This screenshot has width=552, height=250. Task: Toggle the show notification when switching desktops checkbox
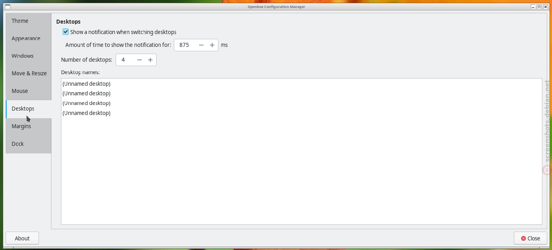pos(66,32)
